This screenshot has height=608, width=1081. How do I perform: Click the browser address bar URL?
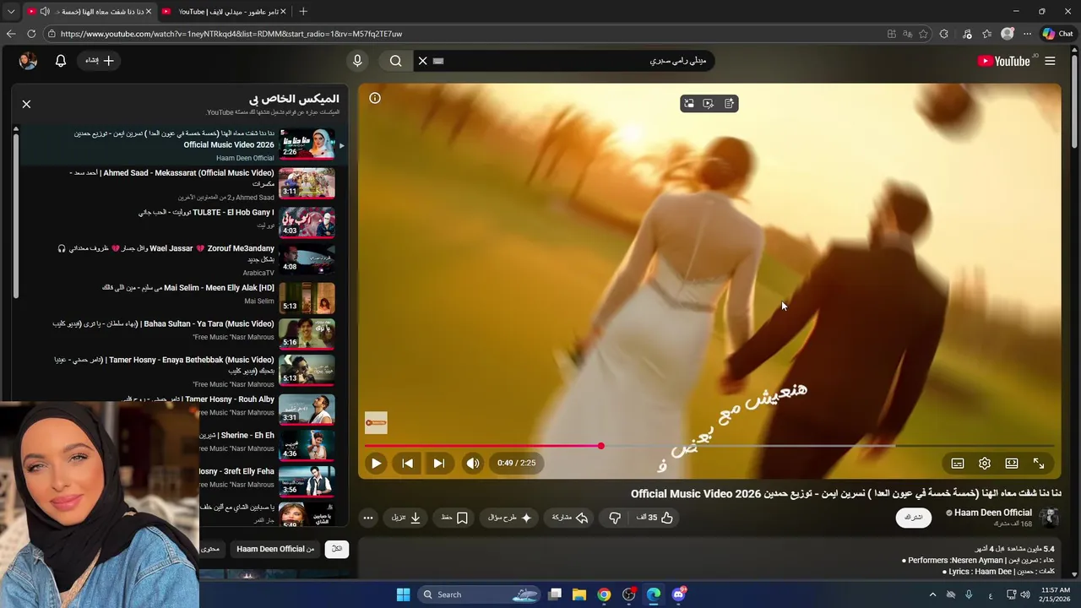click(231, 34)
